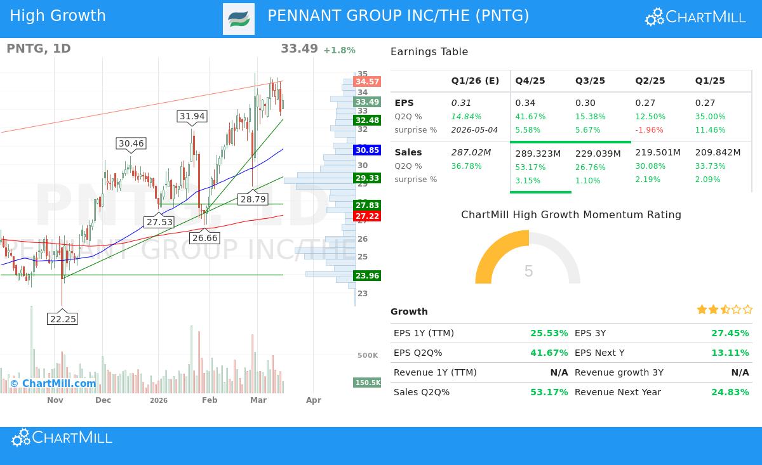Click the 33.49 current price label
This screenshot has width=762, height=465.
[x=299, y=48]
